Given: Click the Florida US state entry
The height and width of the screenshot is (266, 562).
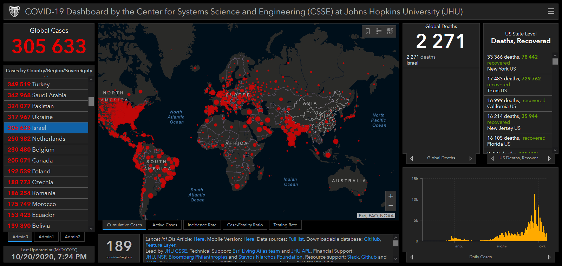Looking at the screenshot, I should (x=518, y=141).
